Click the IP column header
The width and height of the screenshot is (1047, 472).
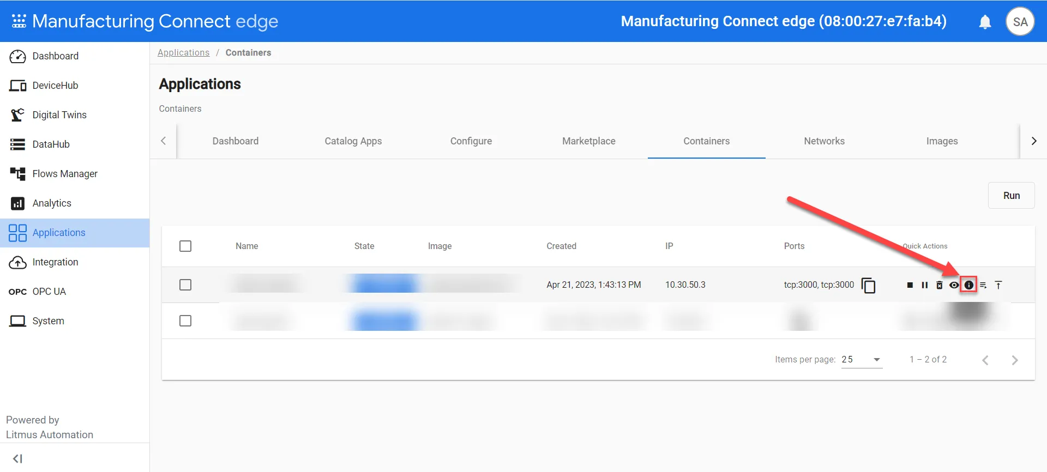(669, 246)
